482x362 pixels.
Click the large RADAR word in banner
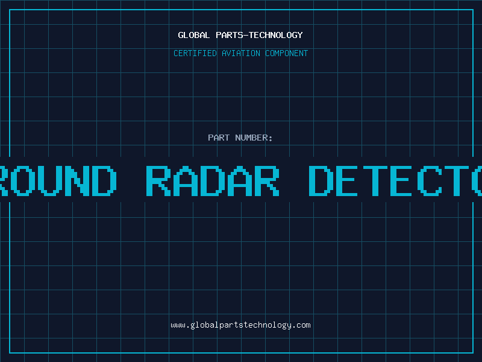(x=213, y=181)
